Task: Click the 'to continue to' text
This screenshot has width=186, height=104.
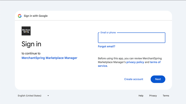Action: (x=31, y=53)
